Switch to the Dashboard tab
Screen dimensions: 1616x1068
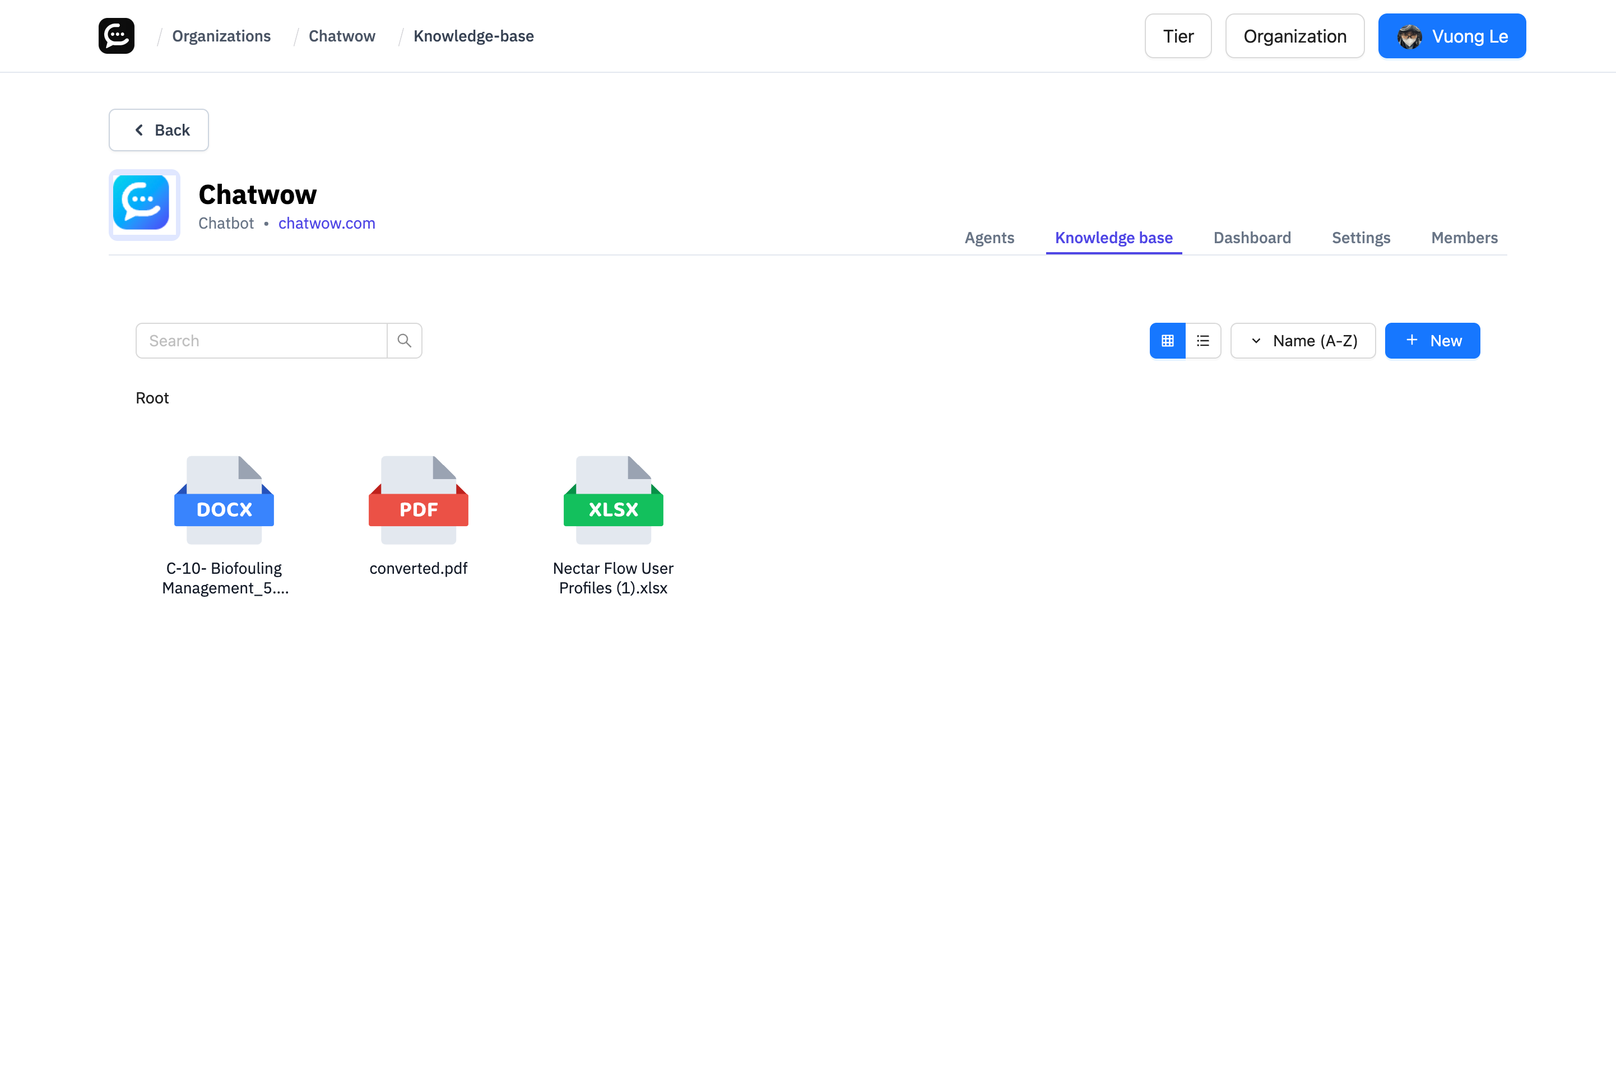coord(1252,238)
